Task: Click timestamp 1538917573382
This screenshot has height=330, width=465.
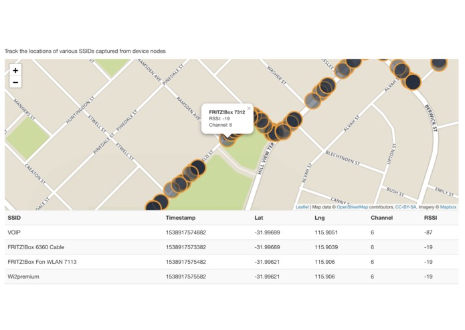Action: point(185,247)
